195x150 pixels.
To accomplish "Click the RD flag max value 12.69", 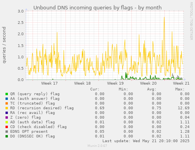I will click(184, 108).
